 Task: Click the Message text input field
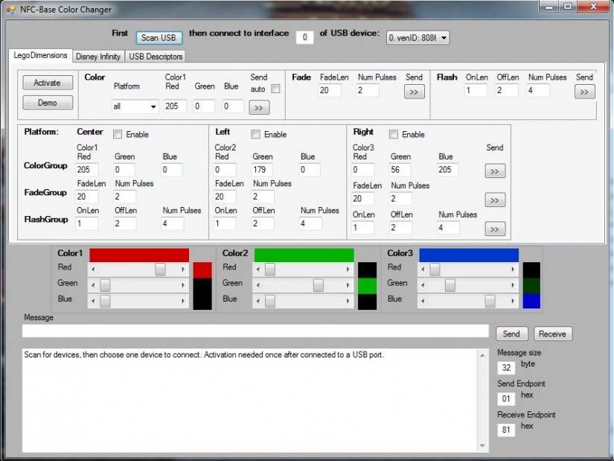coord(255,331)
